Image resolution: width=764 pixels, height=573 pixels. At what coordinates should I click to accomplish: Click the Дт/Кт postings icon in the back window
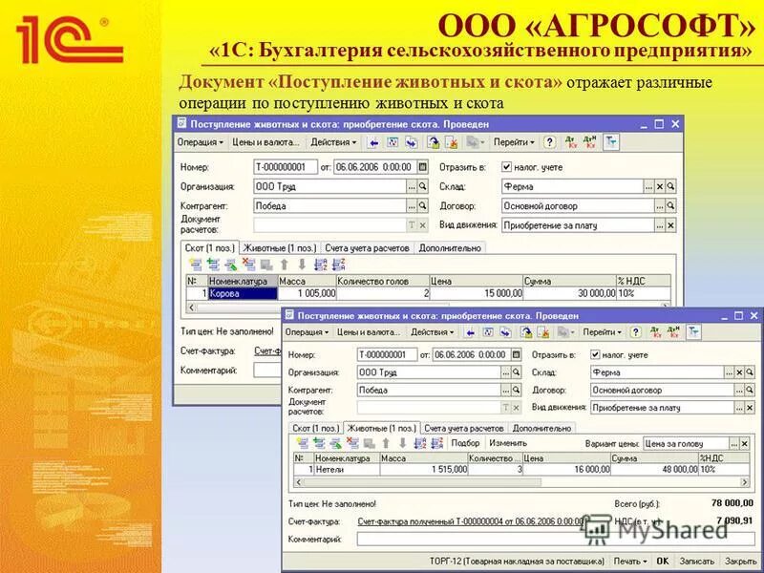click(570, 142)
